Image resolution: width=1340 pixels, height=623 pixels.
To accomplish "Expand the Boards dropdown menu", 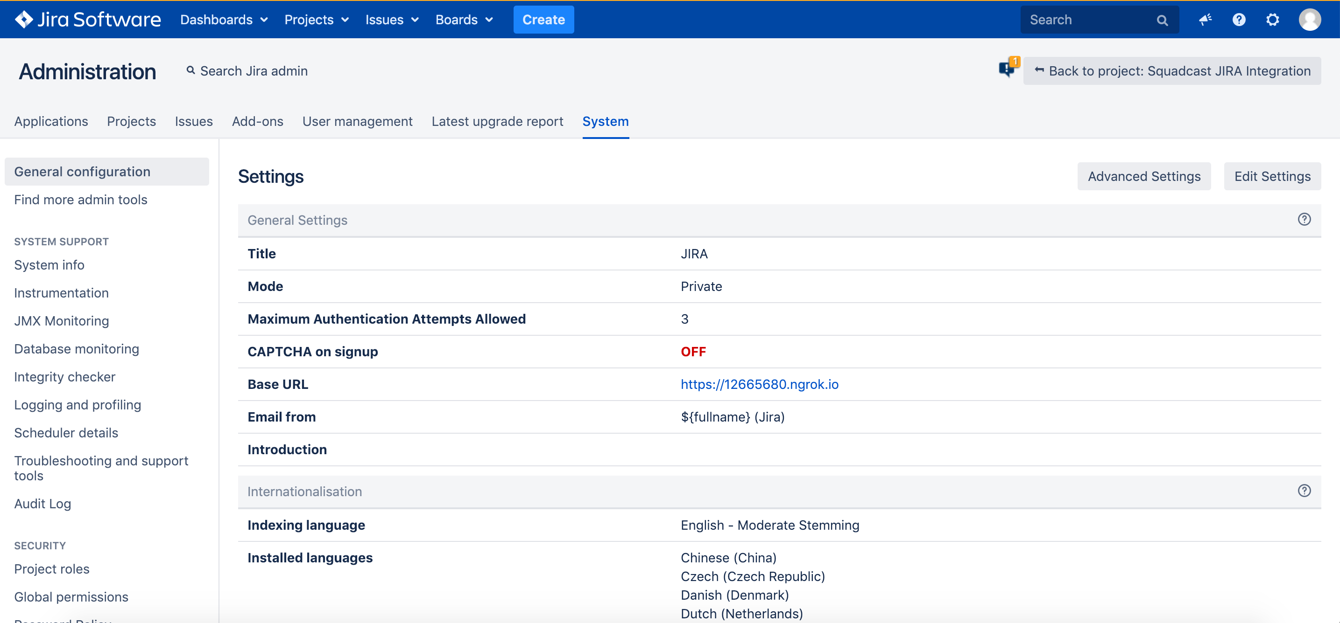I will (464, 20).
